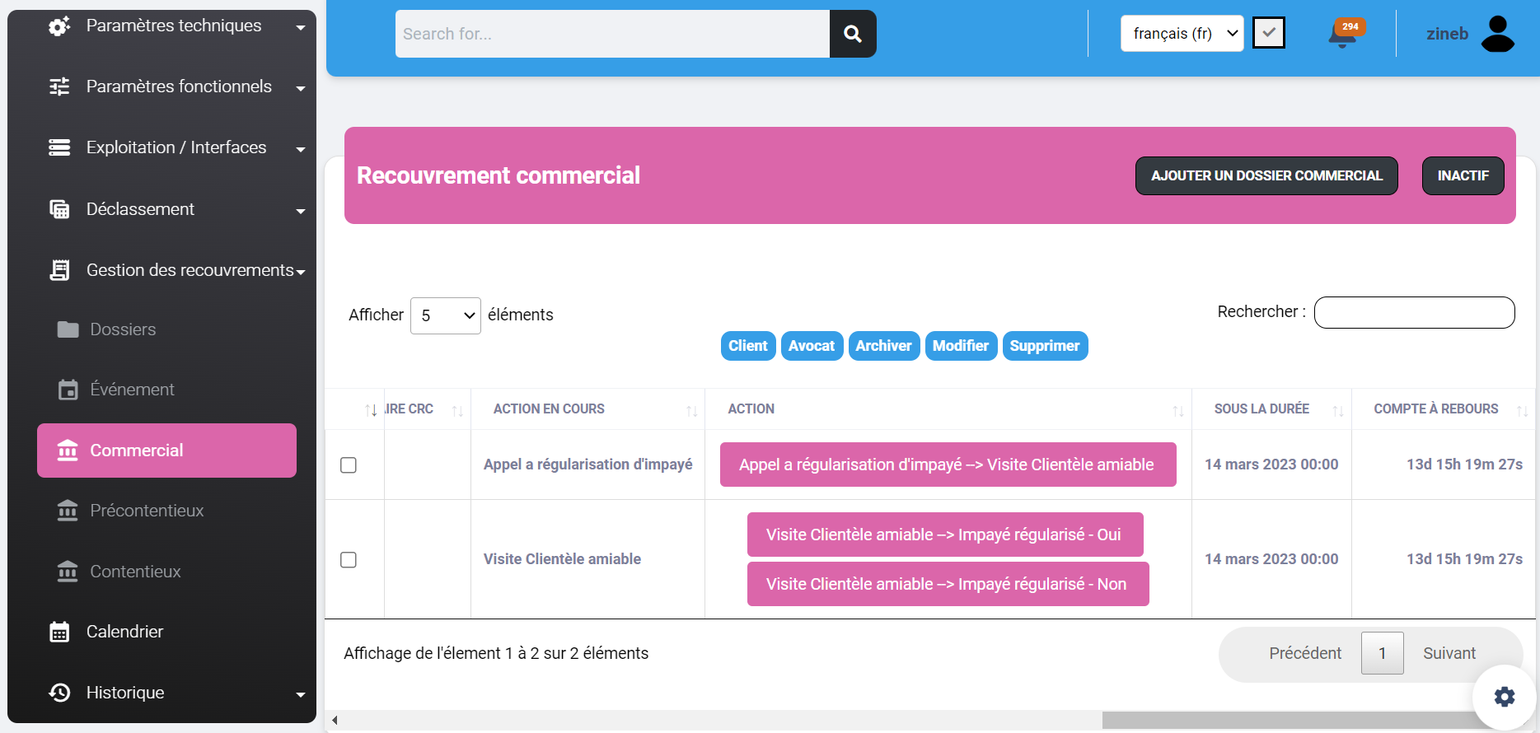Open the settings gear floating button

pos(1505,697)
